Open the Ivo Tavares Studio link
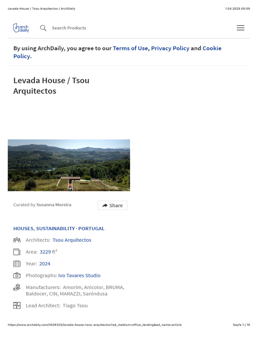This screenshot has width=258, height=344. click(x=79, y=275)
